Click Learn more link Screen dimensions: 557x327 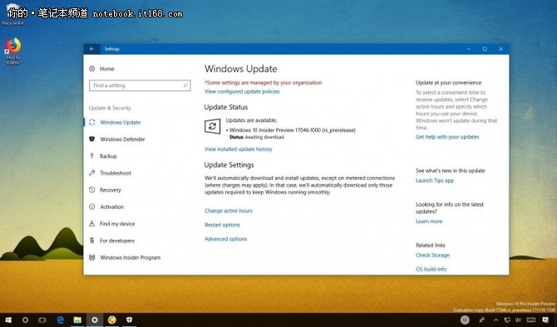coord(429,222)
